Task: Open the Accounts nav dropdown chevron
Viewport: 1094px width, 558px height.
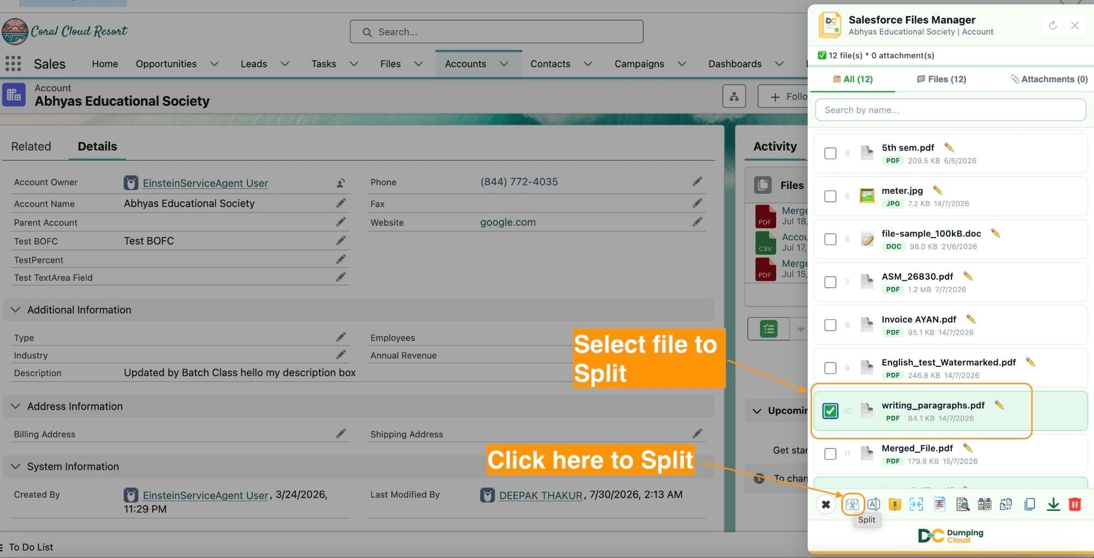Action: click(504, 64)
